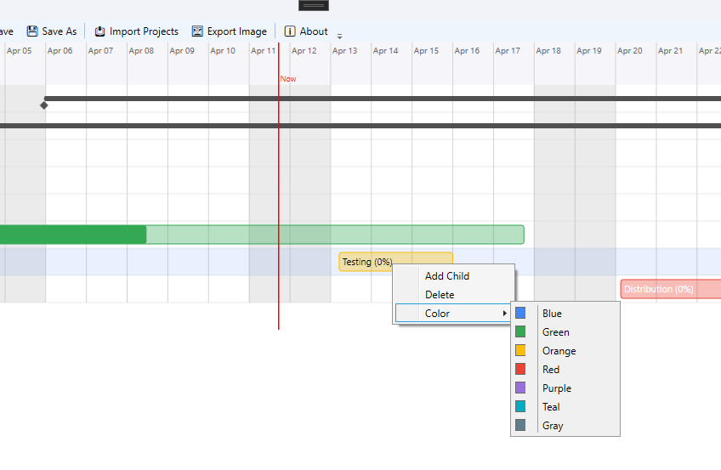This screenshot has height=470, width=721.
Task: Click the Apr 09 date header
Action: pos(182,50)
